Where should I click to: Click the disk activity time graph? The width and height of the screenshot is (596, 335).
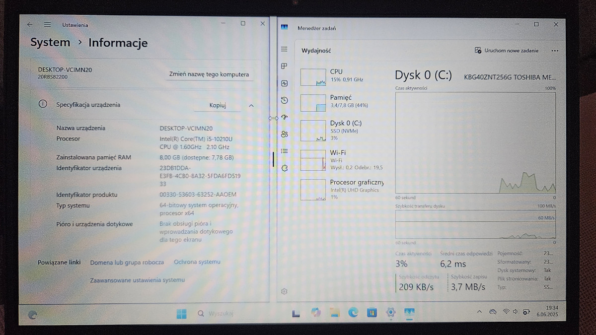pos(475,142)
